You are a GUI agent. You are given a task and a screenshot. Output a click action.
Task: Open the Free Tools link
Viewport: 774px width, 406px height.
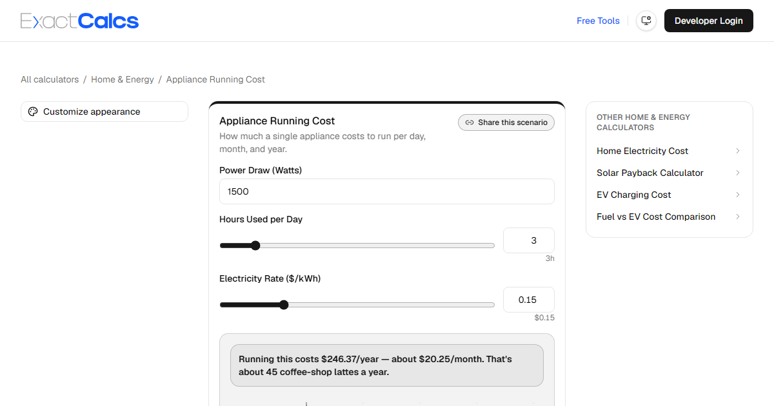(x=598, y=21)
